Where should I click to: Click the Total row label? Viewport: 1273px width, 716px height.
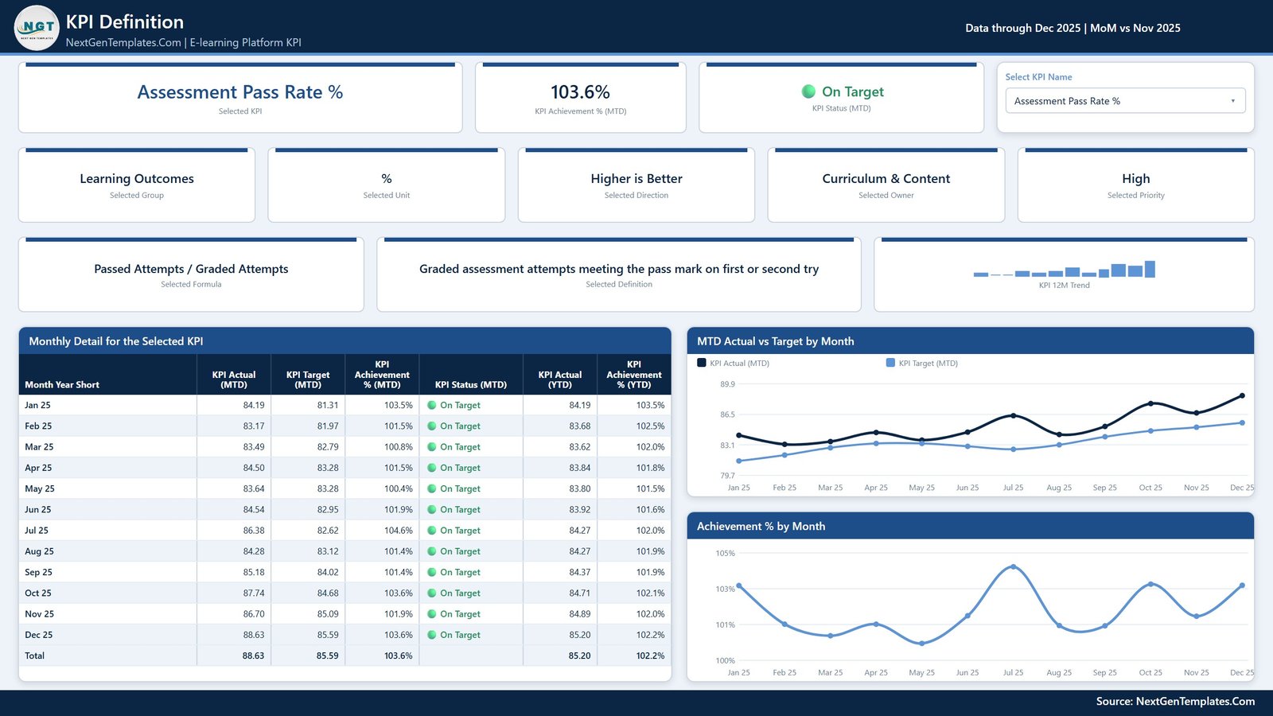point(34,656)
